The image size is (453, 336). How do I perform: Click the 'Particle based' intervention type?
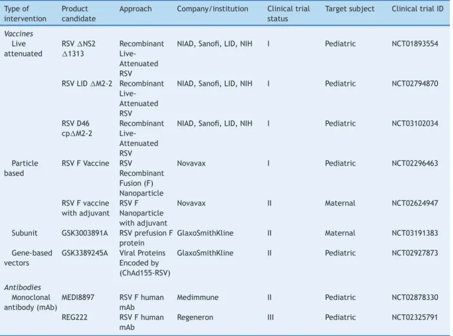pos(21,168)
